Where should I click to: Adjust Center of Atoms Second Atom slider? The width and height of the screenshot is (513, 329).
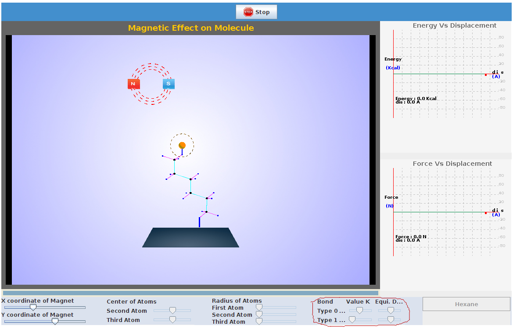[172, 311]
